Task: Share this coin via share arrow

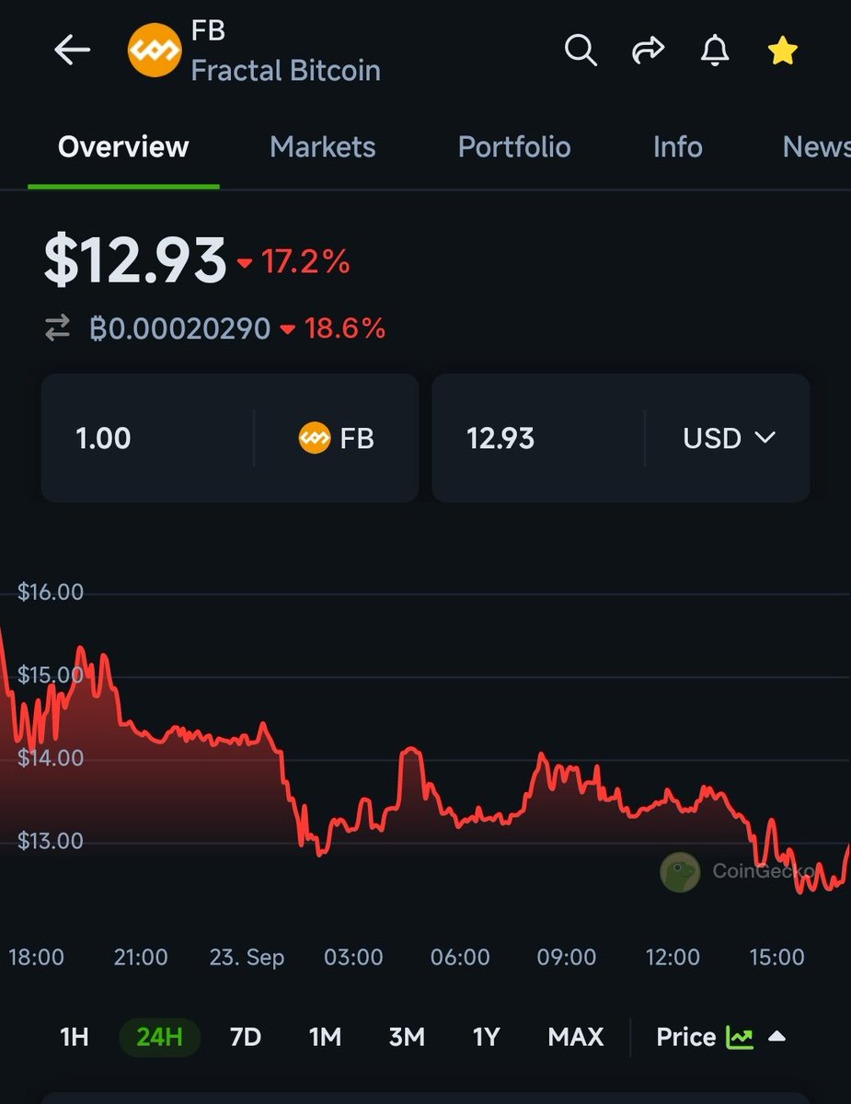Action: click(648, 51)
